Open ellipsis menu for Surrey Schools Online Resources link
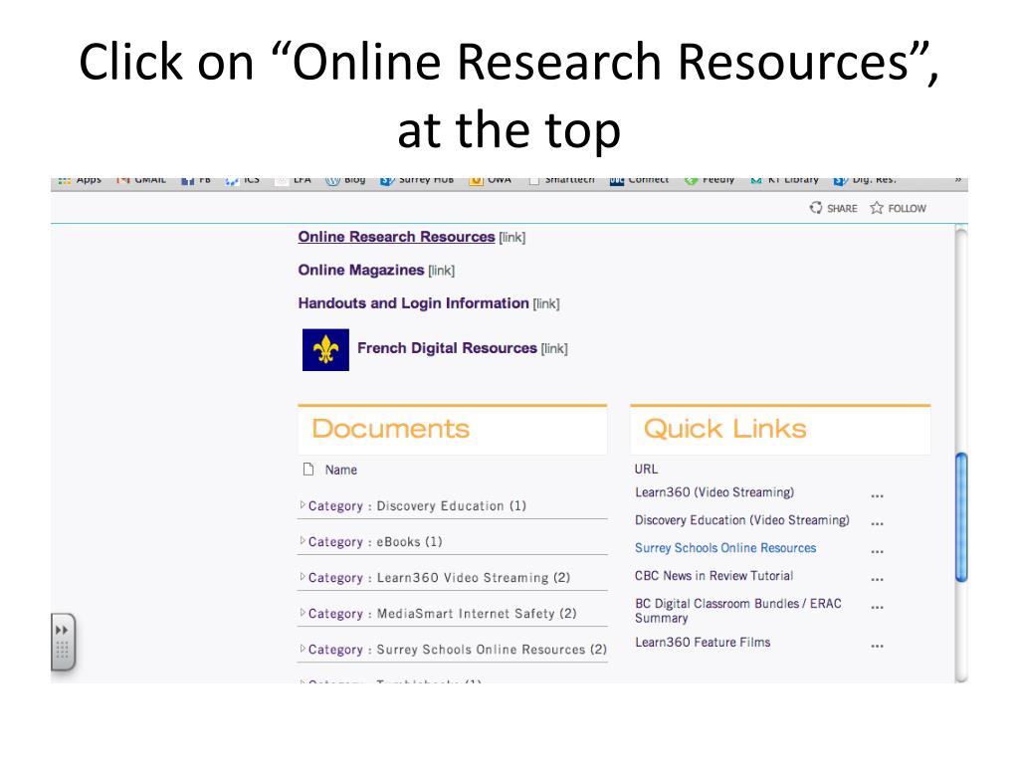This screenshot has width=1019, height=764. pos(877,551)
